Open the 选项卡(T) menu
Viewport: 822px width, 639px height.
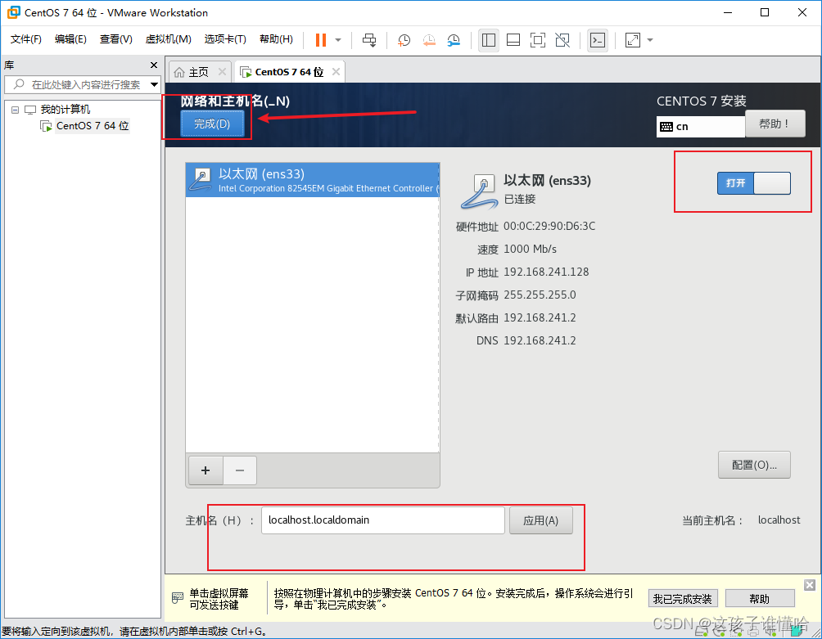[225, 39]
